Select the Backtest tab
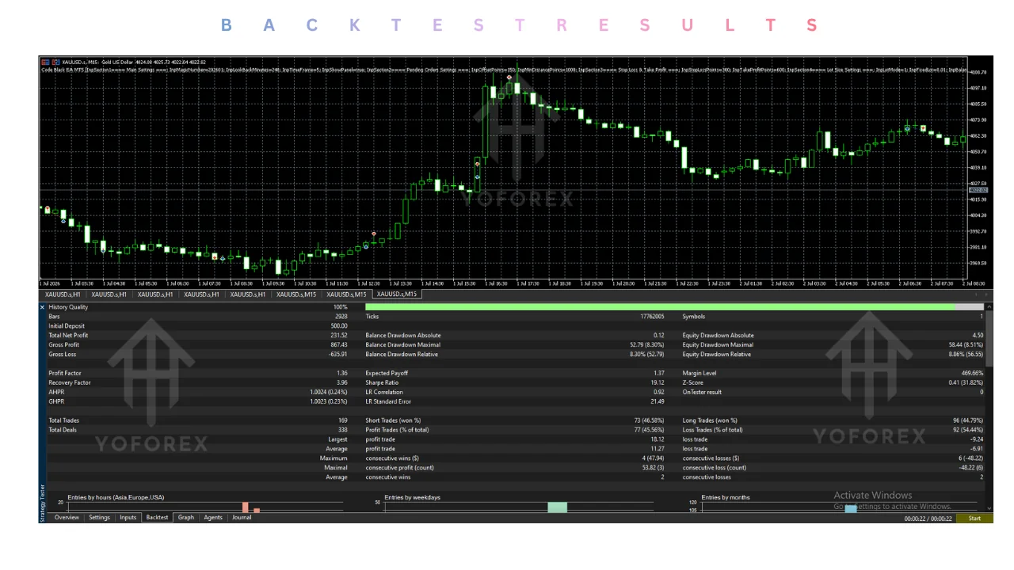The image size is (1014, 570). tap(157, 518)
